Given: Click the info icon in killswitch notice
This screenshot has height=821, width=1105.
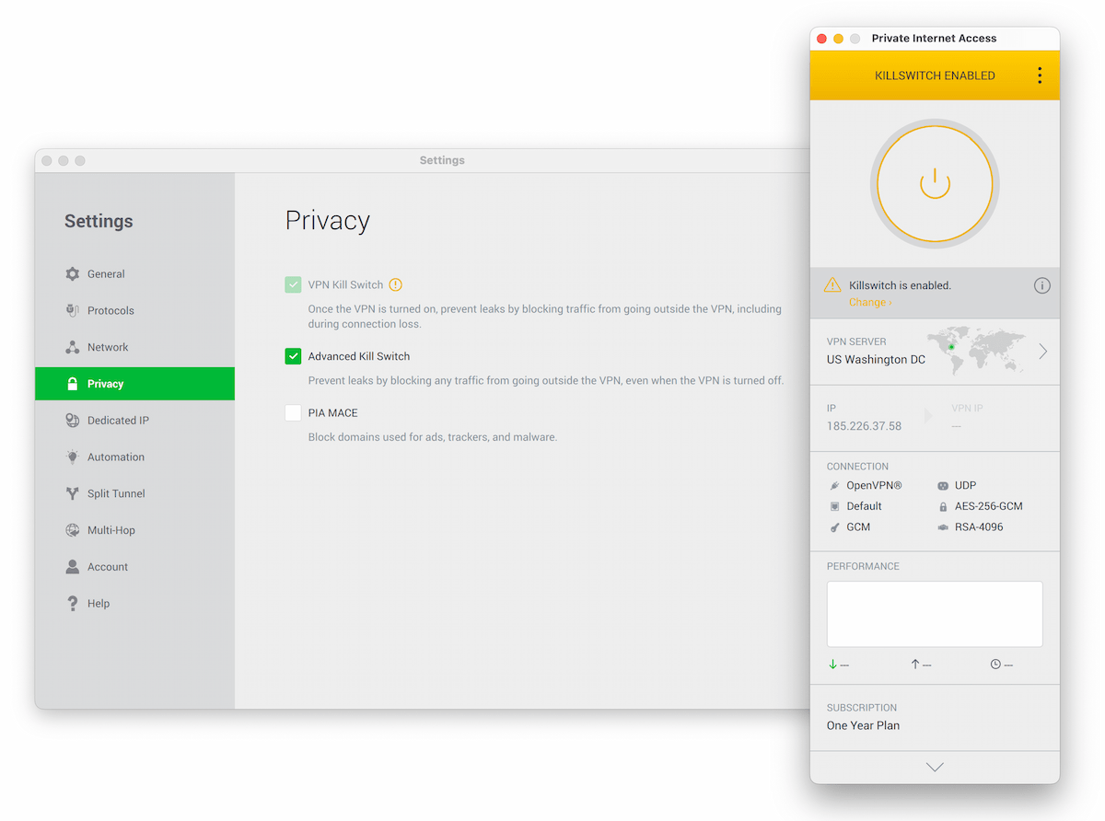Looking at the screenshot, I should coord(1042,285).
